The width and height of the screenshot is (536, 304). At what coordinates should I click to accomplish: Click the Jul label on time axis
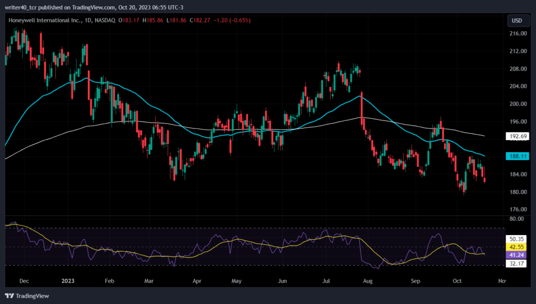coord(326,281)
